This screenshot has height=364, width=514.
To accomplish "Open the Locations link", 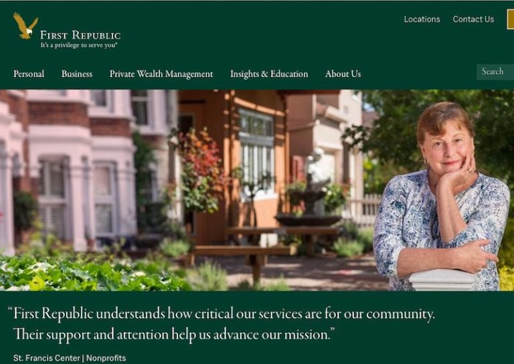I will (x=422, y=19).
